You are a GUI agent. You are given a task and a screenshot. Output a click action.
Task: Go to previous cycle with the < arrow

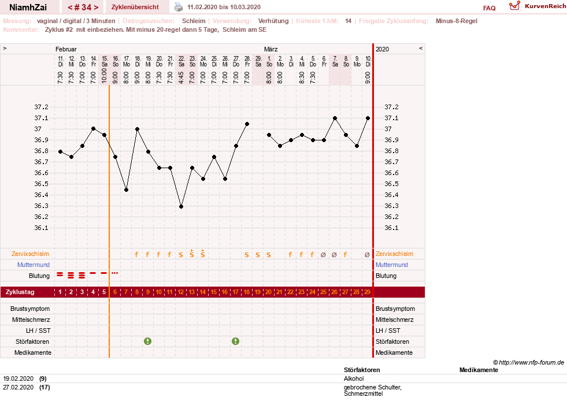(x=70, y=8)
